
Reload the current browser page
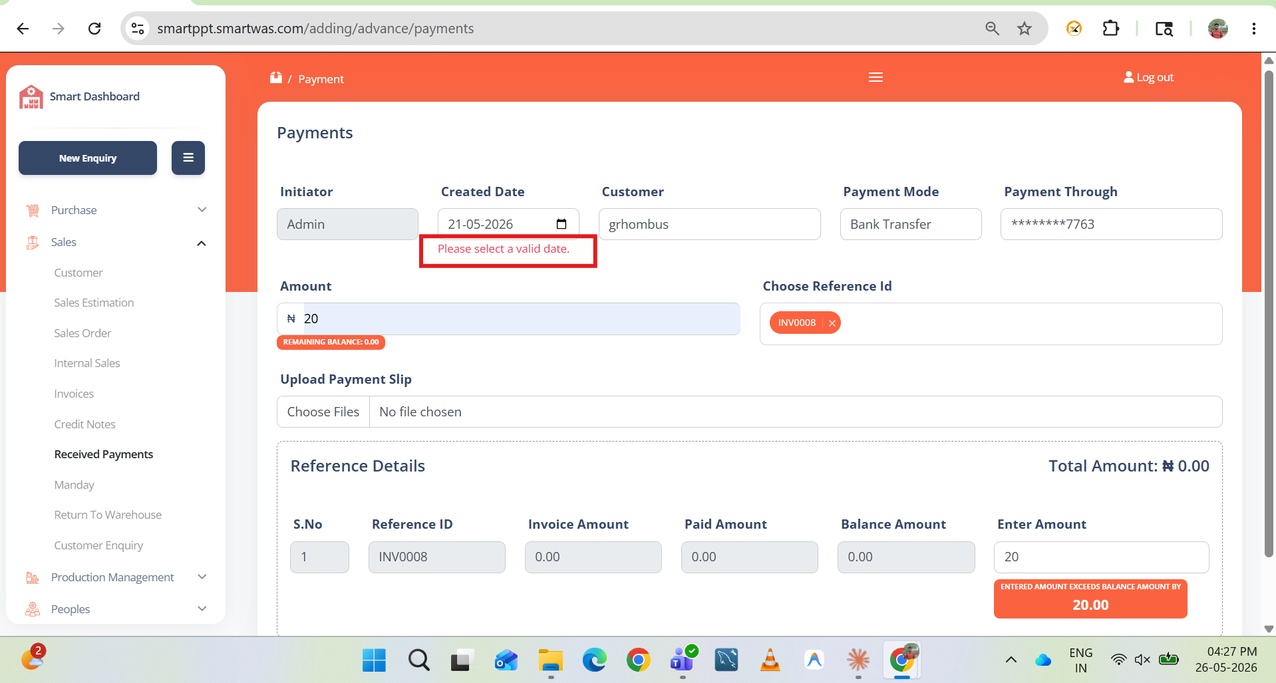point(94,29)
